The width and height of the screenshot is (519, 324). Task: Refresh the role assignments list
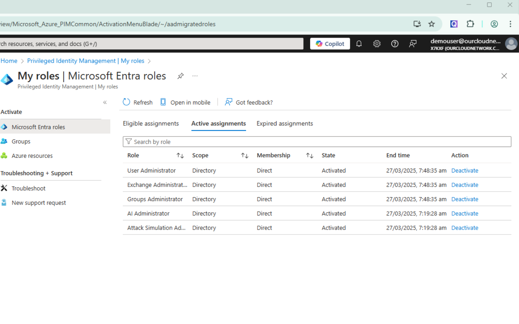tap(137, 102)
